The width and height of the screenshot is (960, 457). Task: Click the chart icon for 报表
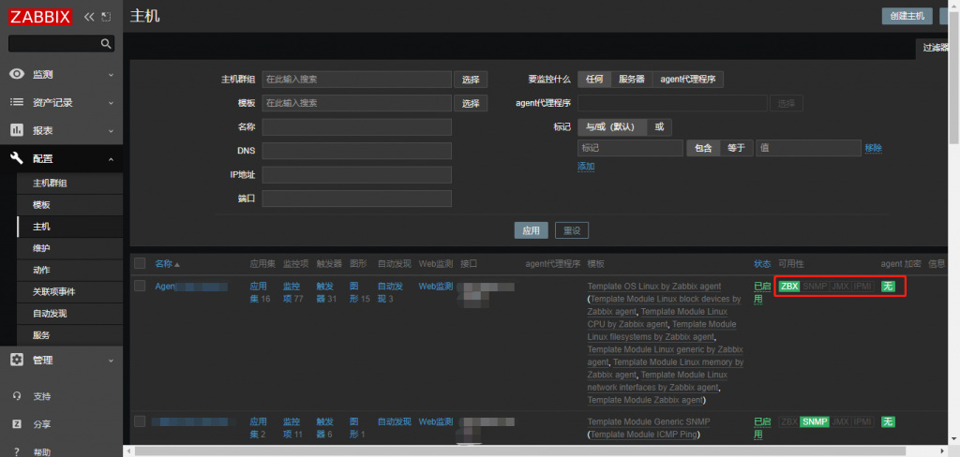pos(17,130)
